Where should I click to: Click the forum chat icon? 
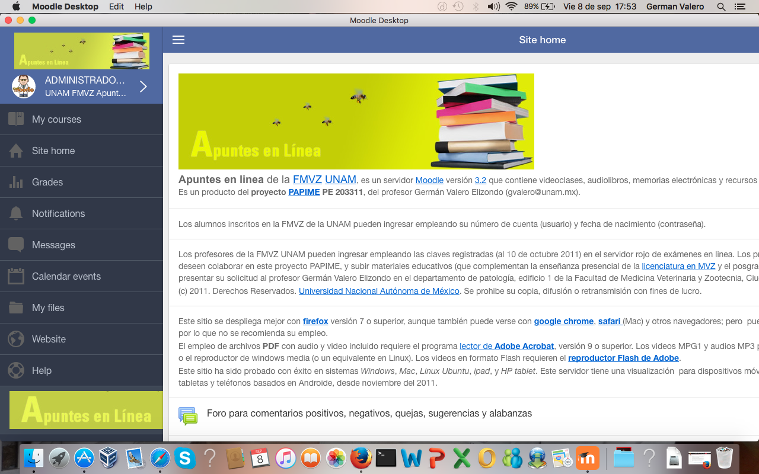pos(188,415)
